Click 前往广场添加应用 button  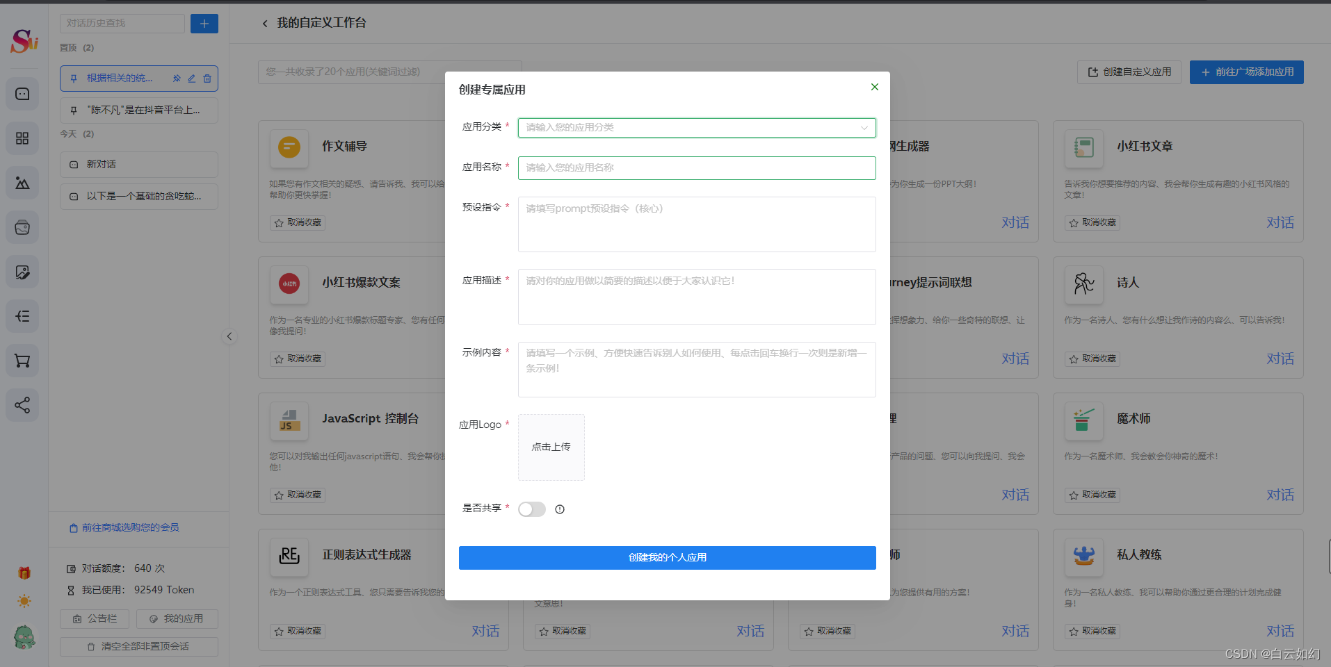pyautogui.click(x=1247, y=72)
